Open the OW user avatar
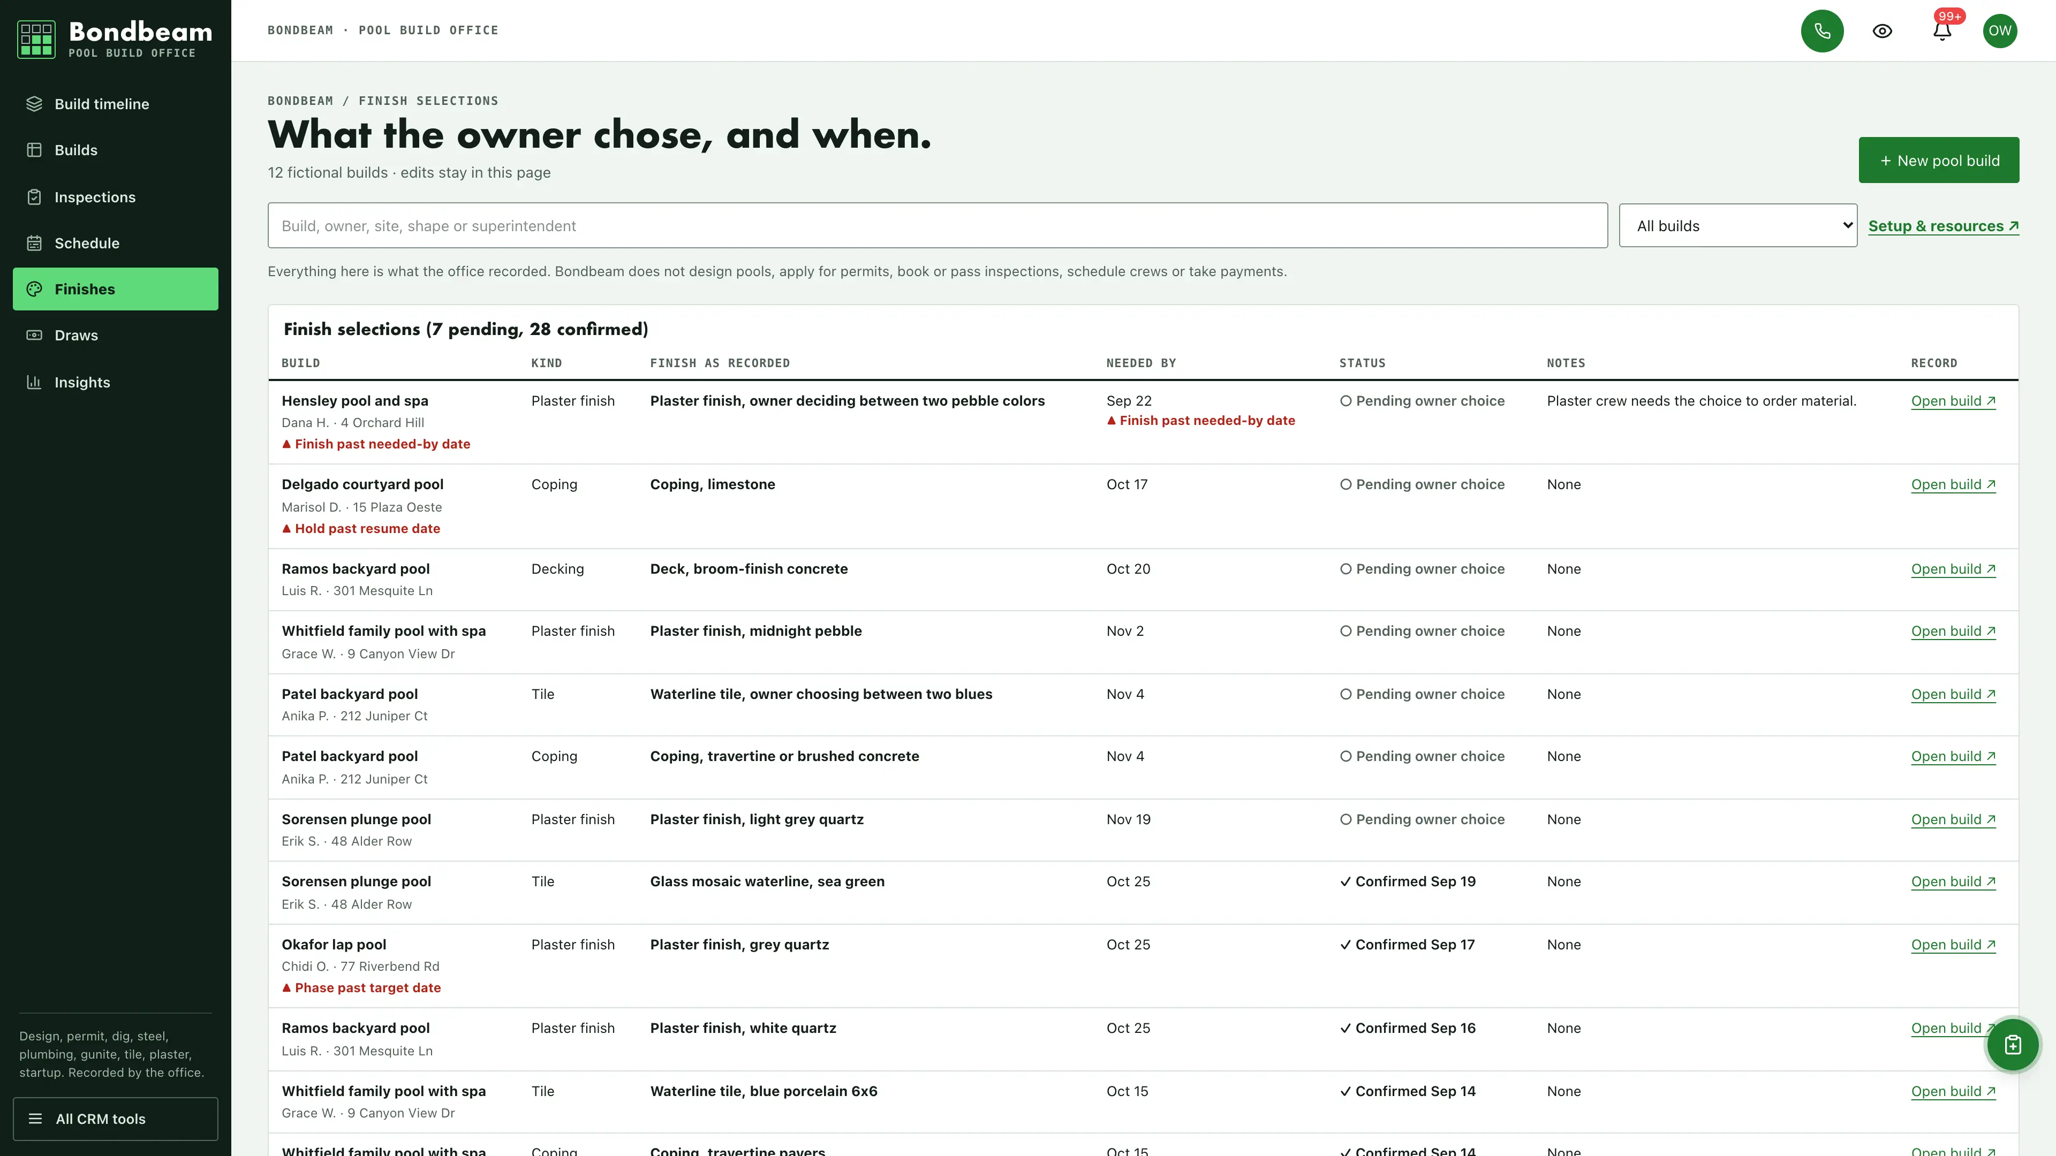The image size is (2056, 1156). coord(1999,31)
